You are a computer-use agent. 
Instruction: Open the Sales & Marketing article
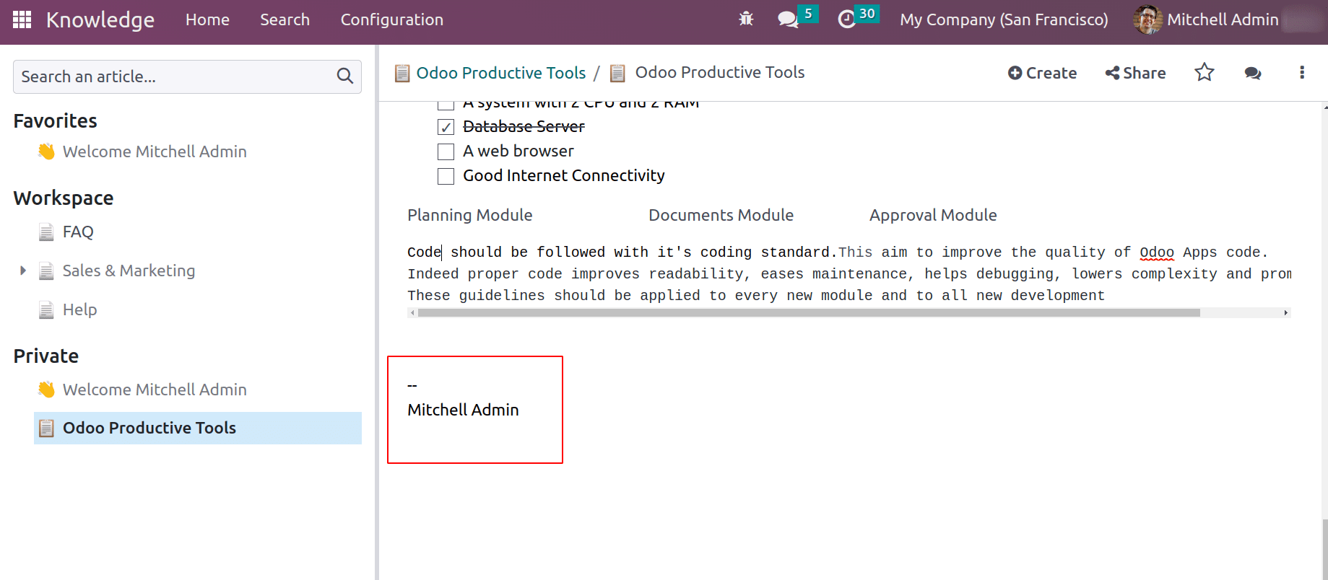pos(129,271)
